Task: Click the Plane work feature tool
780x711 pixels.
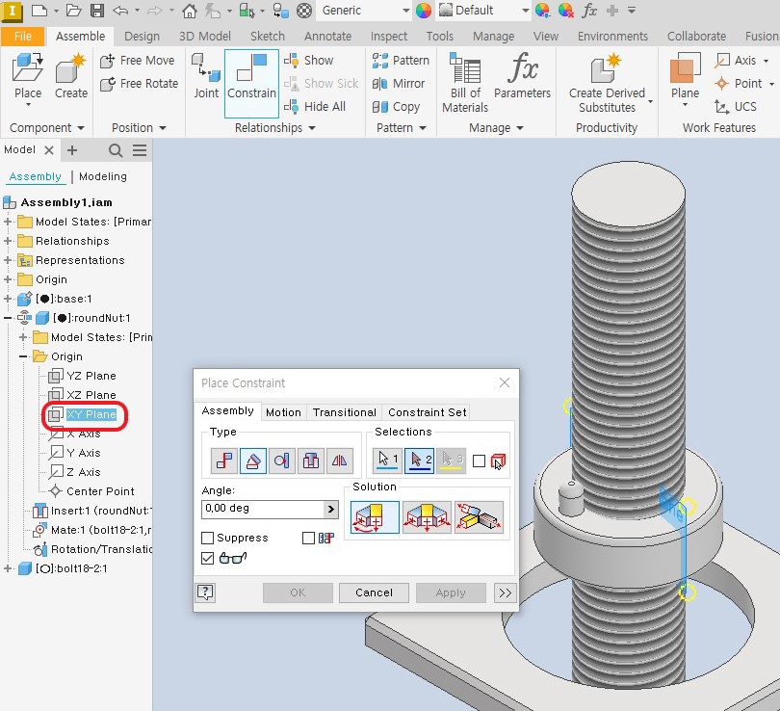Action: (685, 77)
